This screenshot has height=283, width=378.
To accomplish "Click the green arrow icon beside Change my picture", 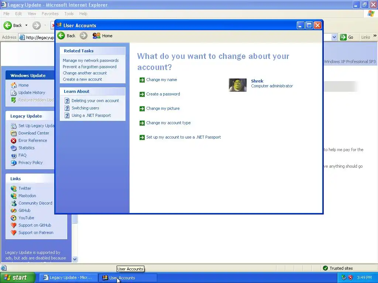I will (x=142, y=109).
